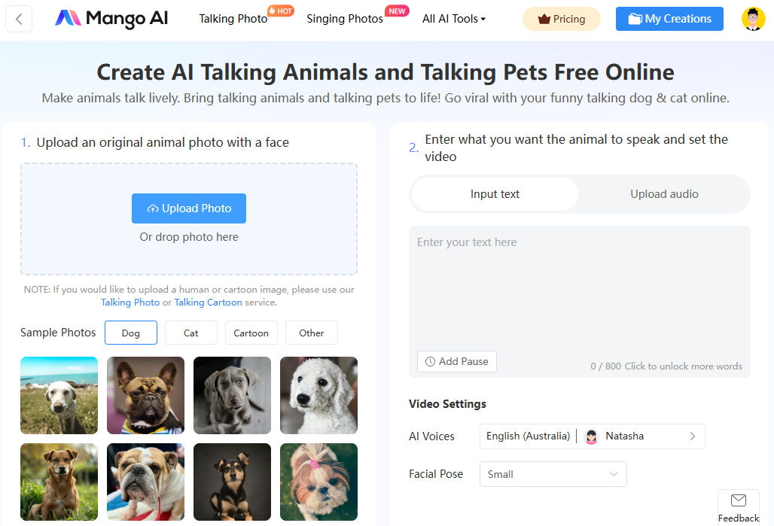Select the Dog sample filter
This screenshot has height=526, width=774.
pyautogui.click(x=131, y=333)
